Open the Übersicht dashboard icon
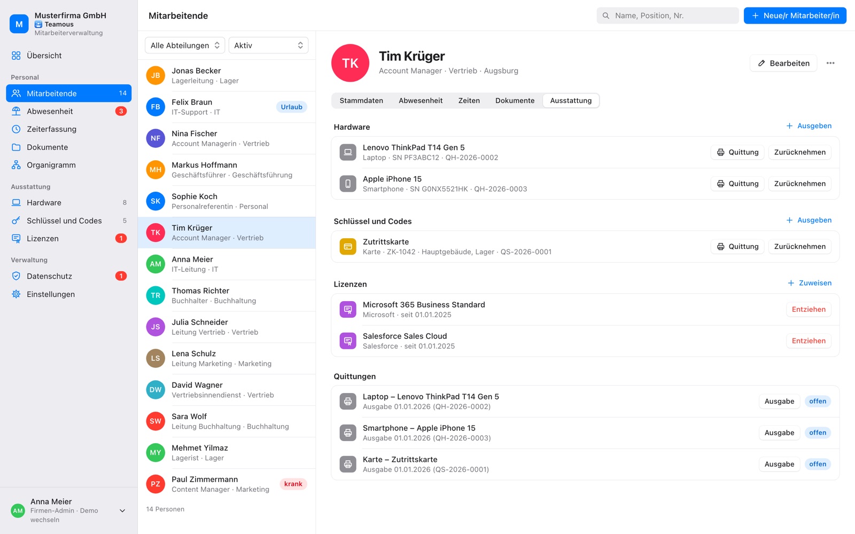 tap(16, 56)
